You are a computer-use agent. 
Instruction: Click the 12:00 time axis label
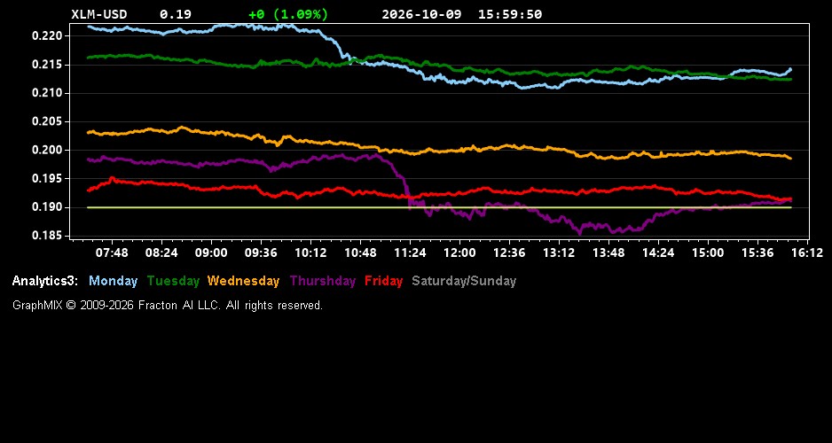click(459, 253)
